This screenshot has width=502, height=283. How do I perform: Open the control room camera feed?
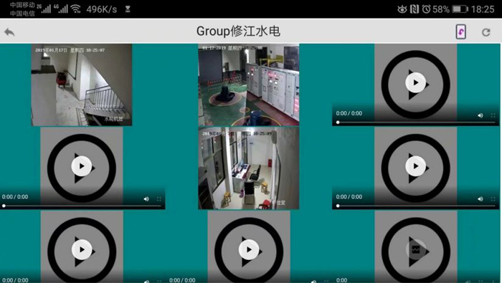(249, 168)
